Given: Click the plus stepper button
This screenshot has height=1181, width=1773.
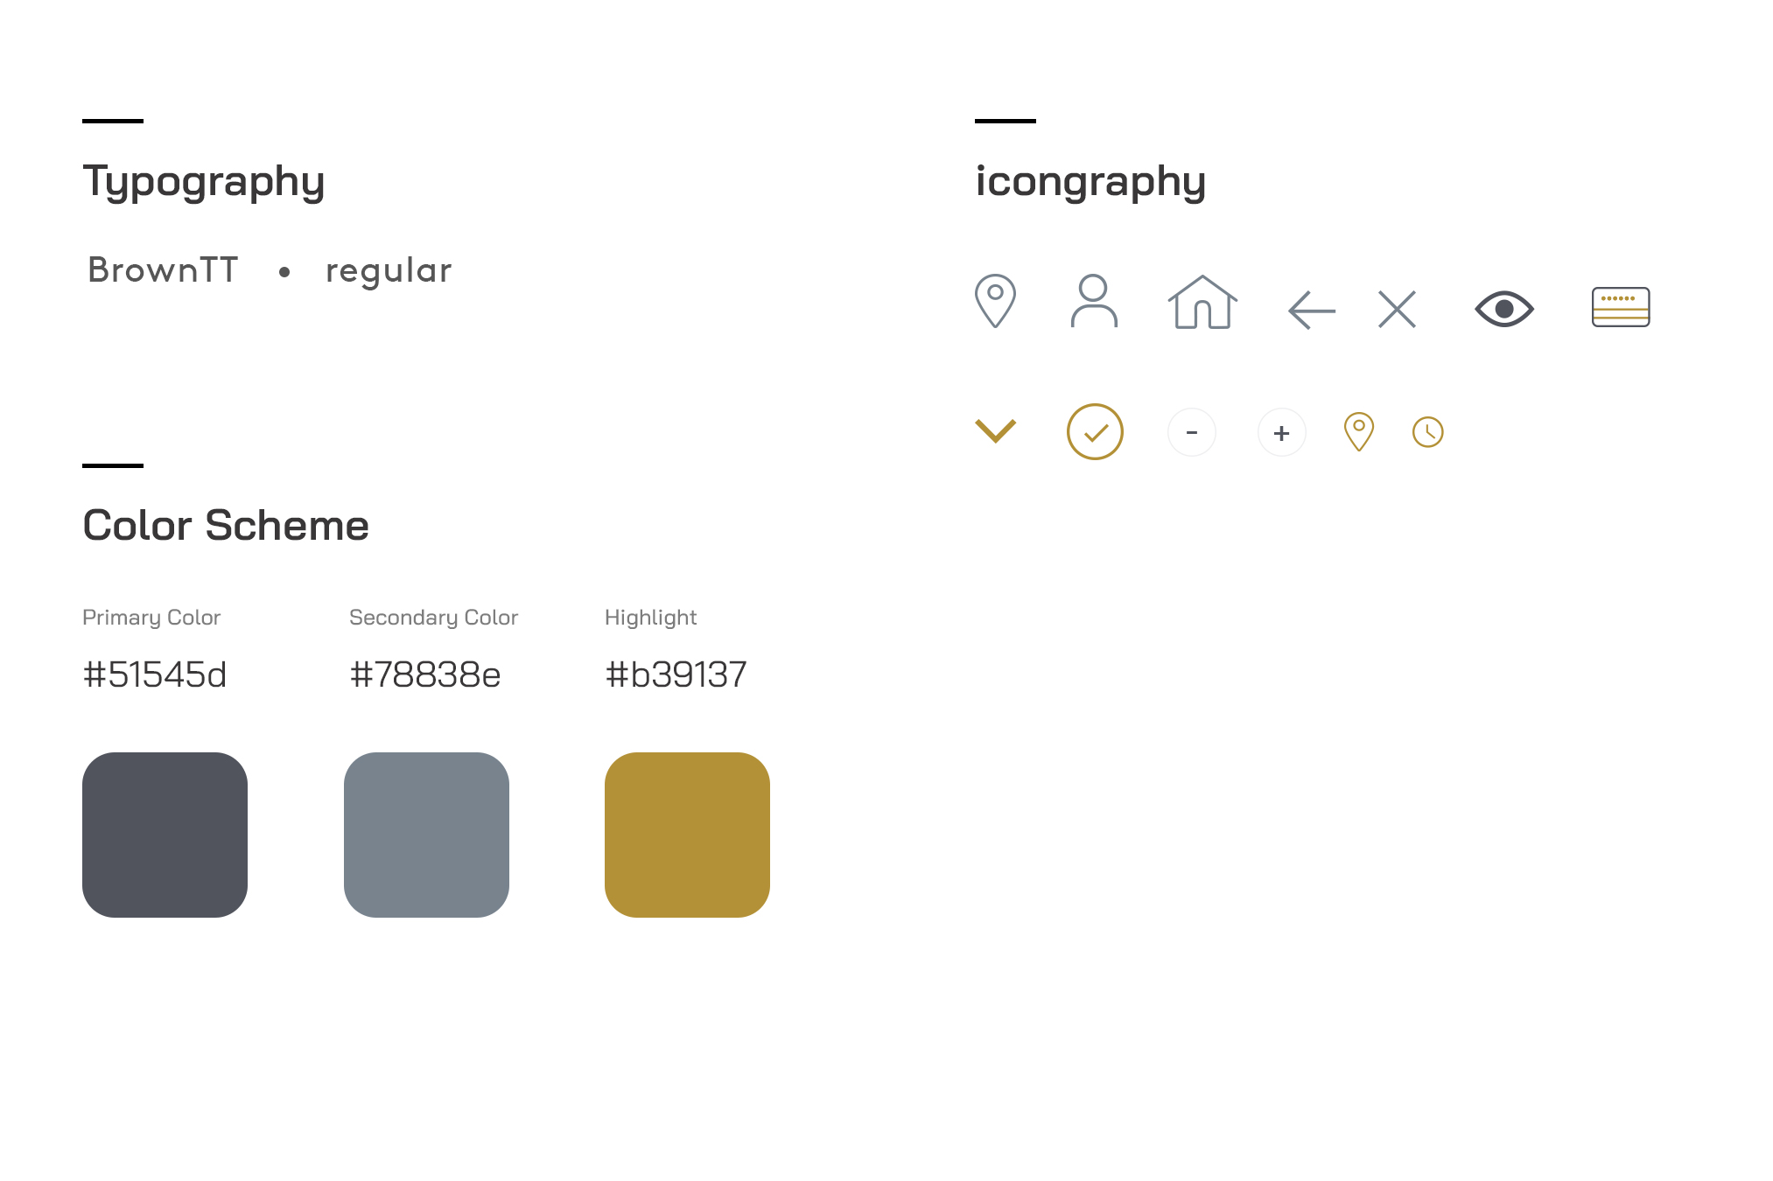Looking at the screenshot, I should coord(1281,432).
